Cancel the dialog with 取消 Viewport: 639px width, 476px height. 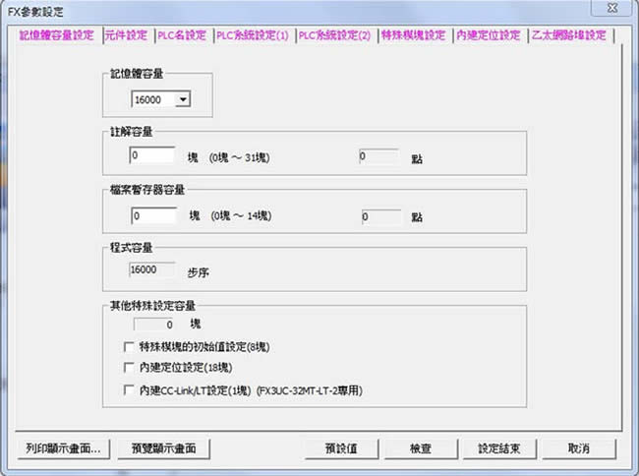[579, 447]
